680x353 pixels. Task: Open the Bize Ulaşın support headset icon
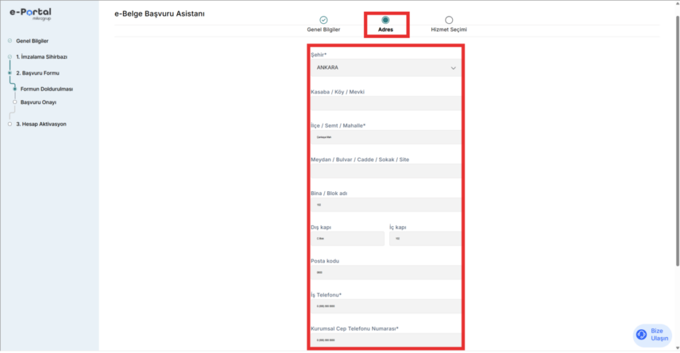pos(641,334)
